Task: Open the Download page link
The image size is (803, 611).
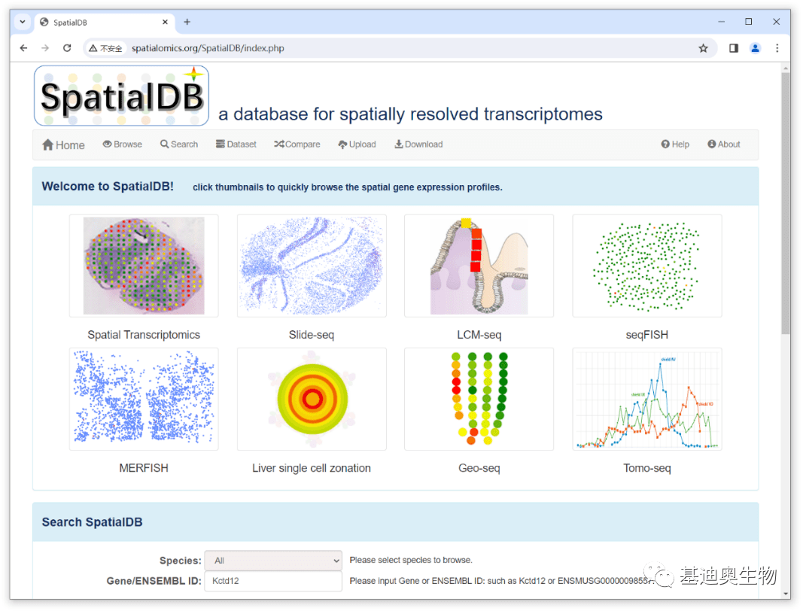Action: tap(418, 144)
